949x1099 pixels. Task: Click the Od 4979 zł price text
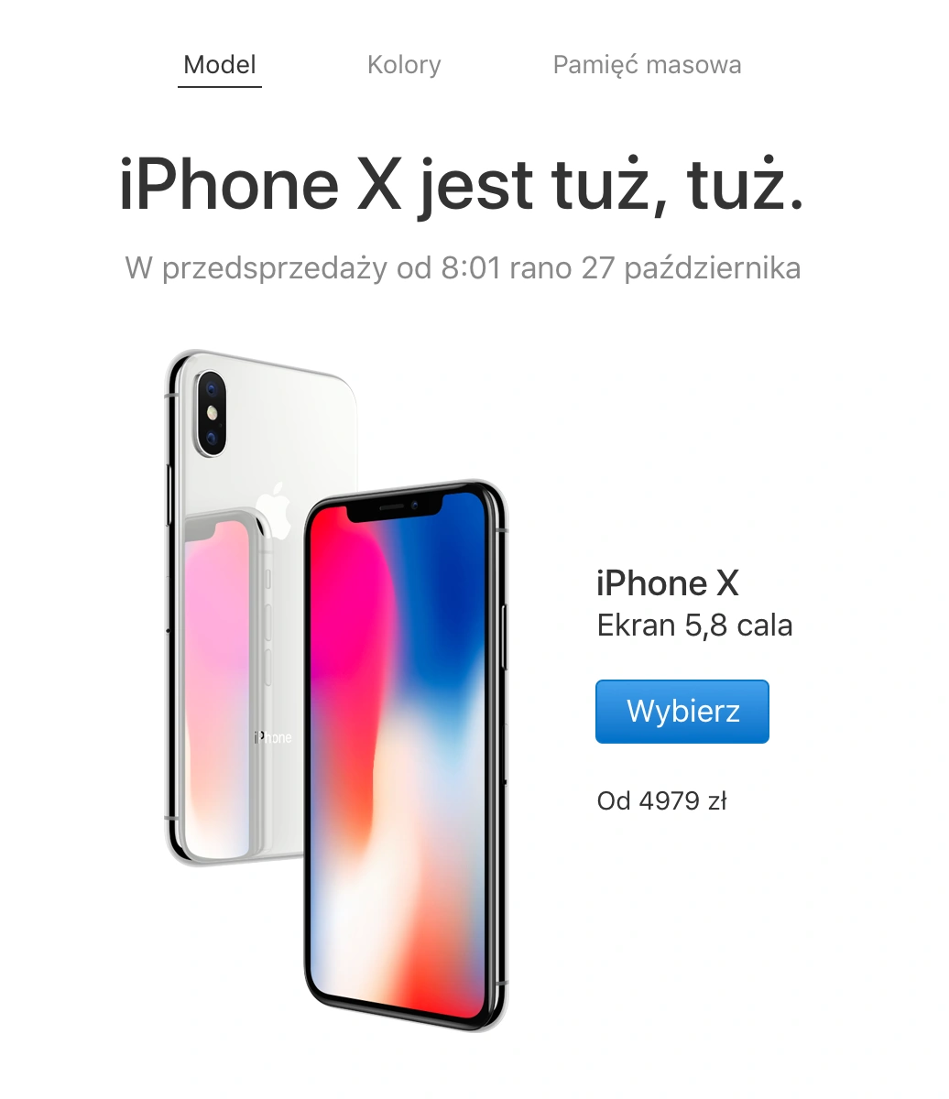(661, 801)
